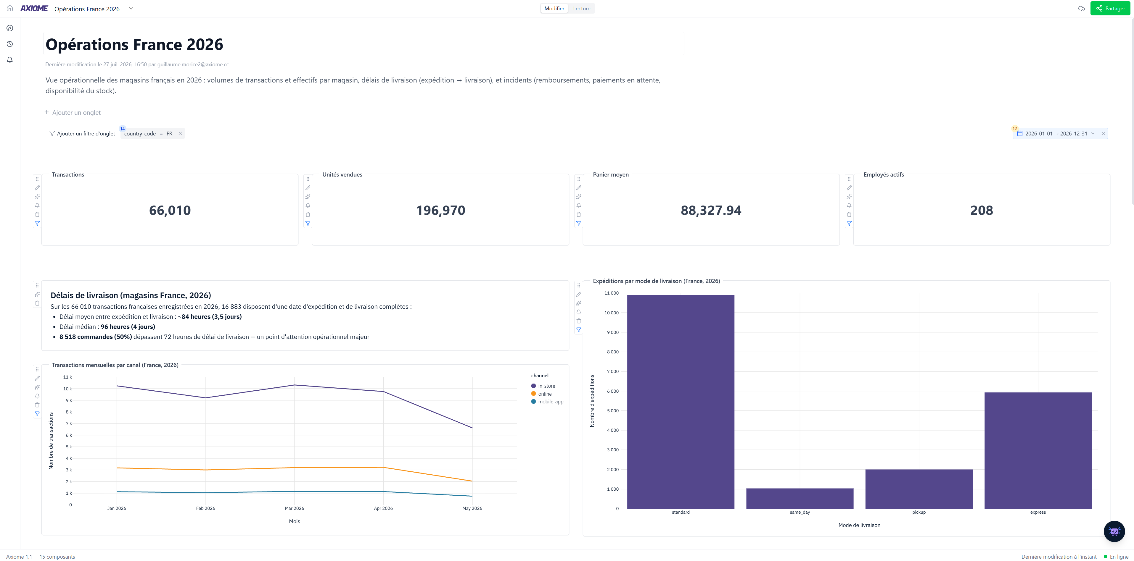Add a new tab with Ajouter un onglet

point(73,113)
